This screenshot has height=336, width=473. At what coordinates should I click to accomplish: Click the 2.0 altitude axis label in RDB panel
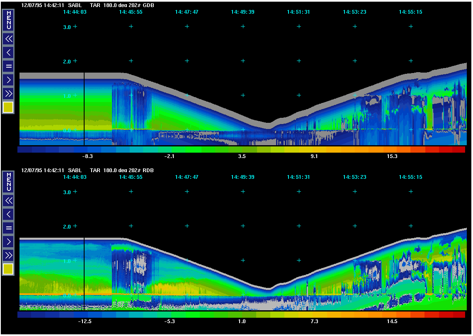point(66,226)
